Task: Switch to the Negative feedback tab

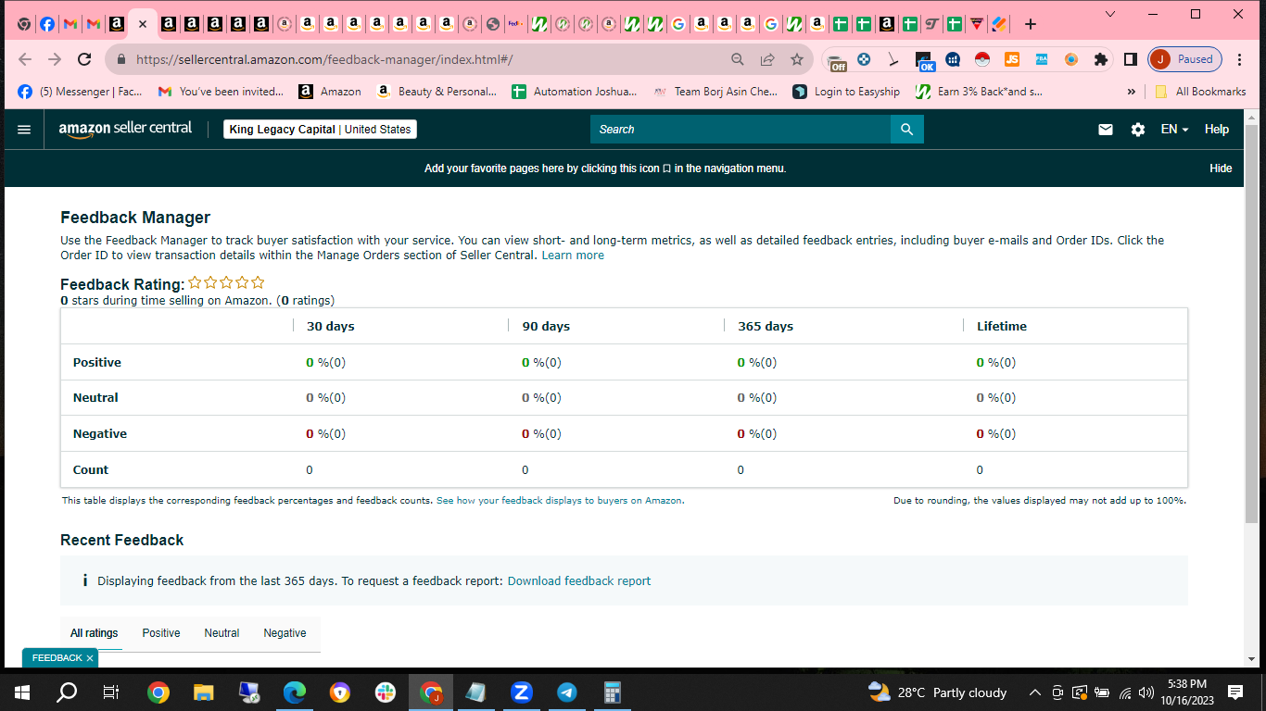Action: click(285, 633)
